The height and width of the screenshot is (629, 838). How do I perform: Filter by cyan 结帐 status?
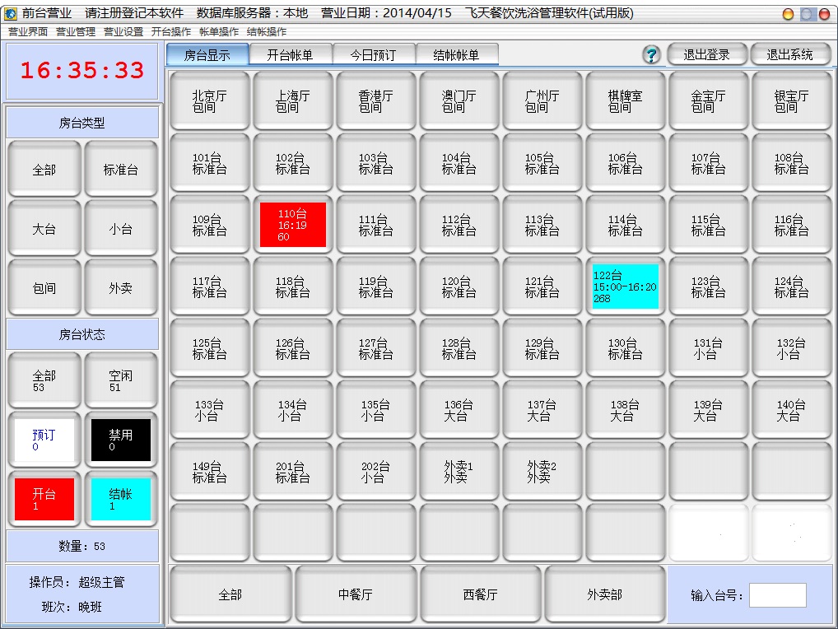(121, 499)
